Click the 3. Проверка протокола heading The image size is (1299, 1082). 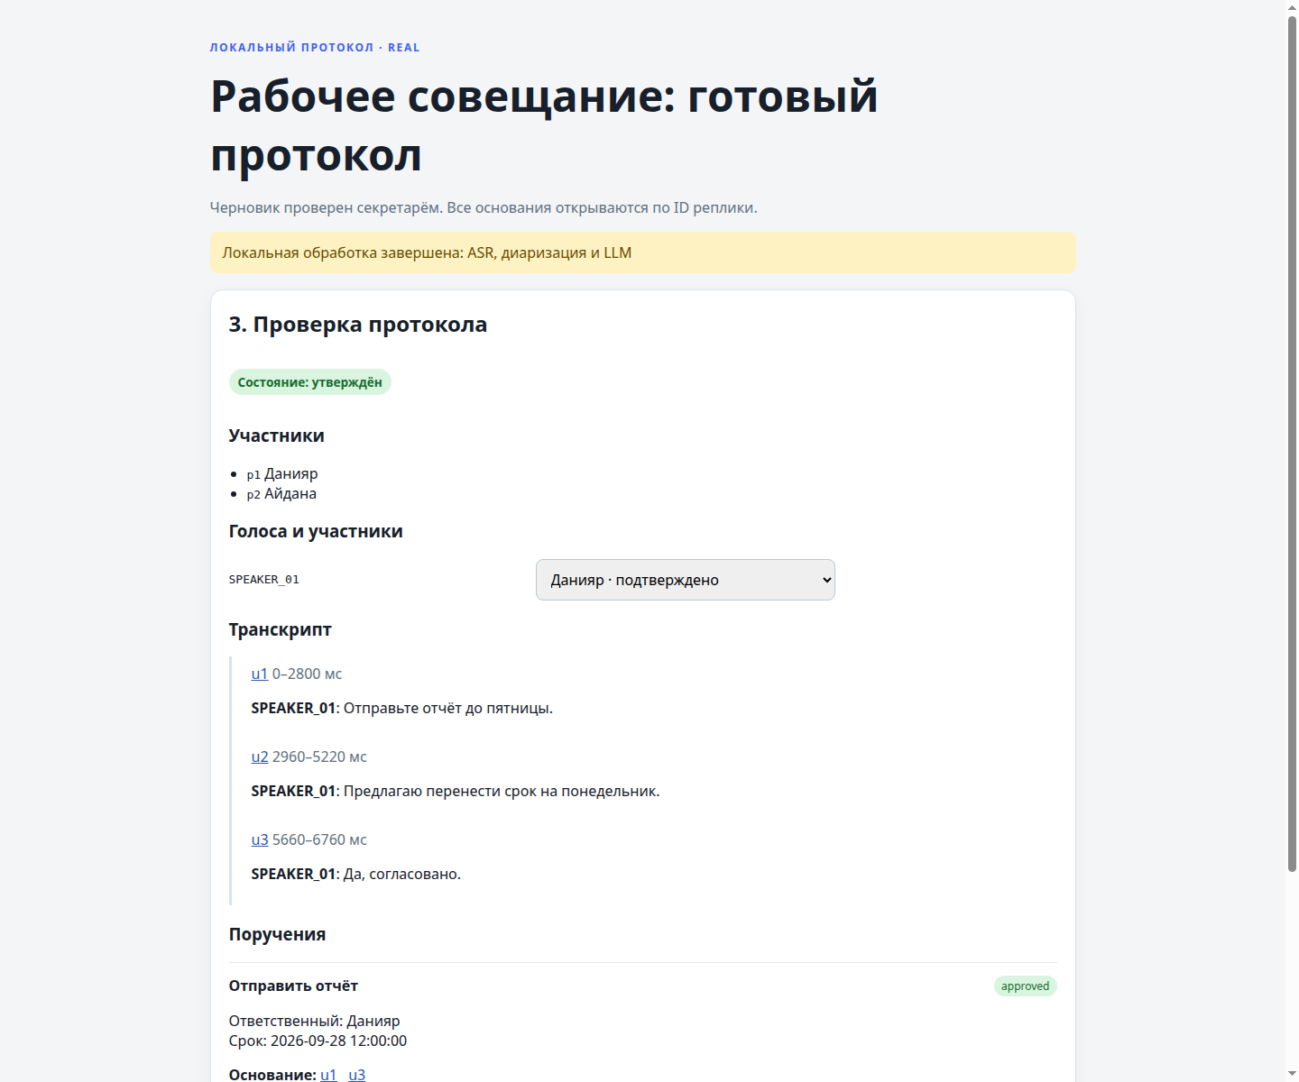358,325
